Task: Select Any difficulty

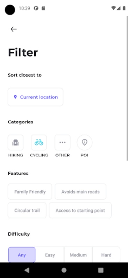Action: pyautogui.click(x=22, y=255)
